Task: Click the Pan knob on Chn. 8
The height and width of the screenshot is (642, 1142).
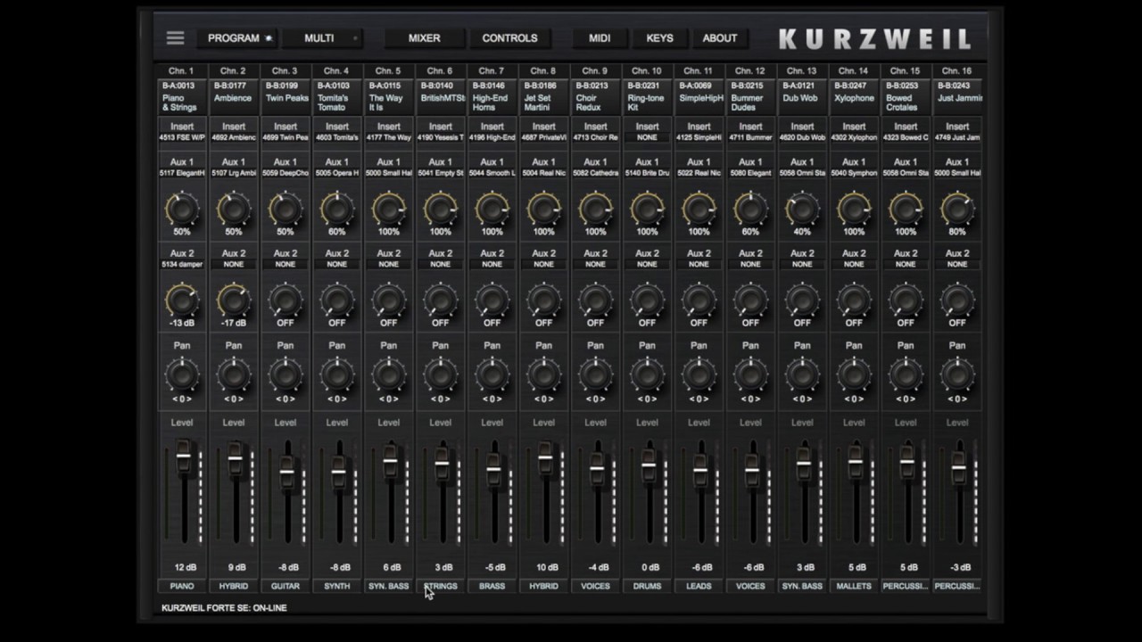Action: click(x=543, y=376)
